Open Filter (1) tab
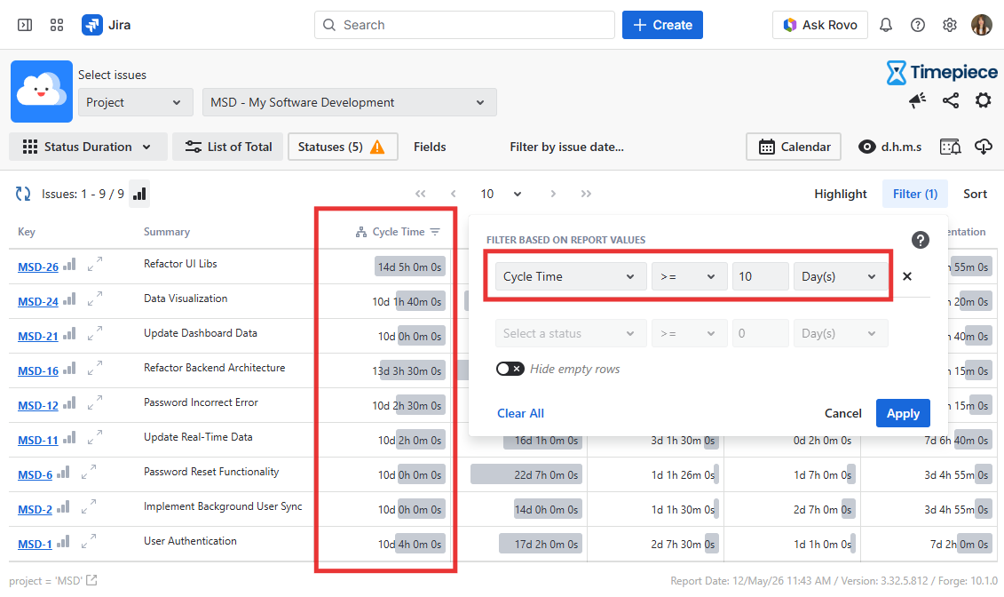This screenshot has height=597, width=1004. [915, 194]
